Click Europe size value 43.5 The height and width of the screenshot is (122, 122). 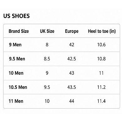[x=72, y=87]
